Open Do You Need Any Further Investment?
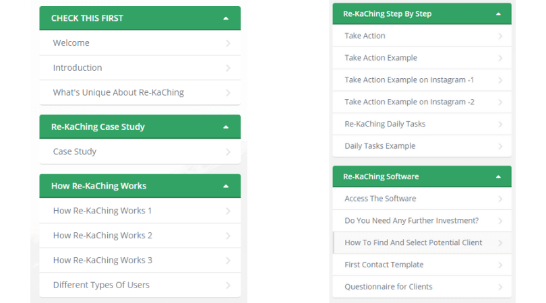Image resolution: width=546 pixels, height=303 pixels. pyautogui.click(x=422, y=221)
